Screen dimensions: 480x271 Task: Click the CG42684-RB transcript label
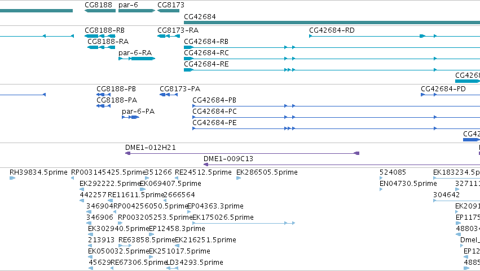point(206,42)
